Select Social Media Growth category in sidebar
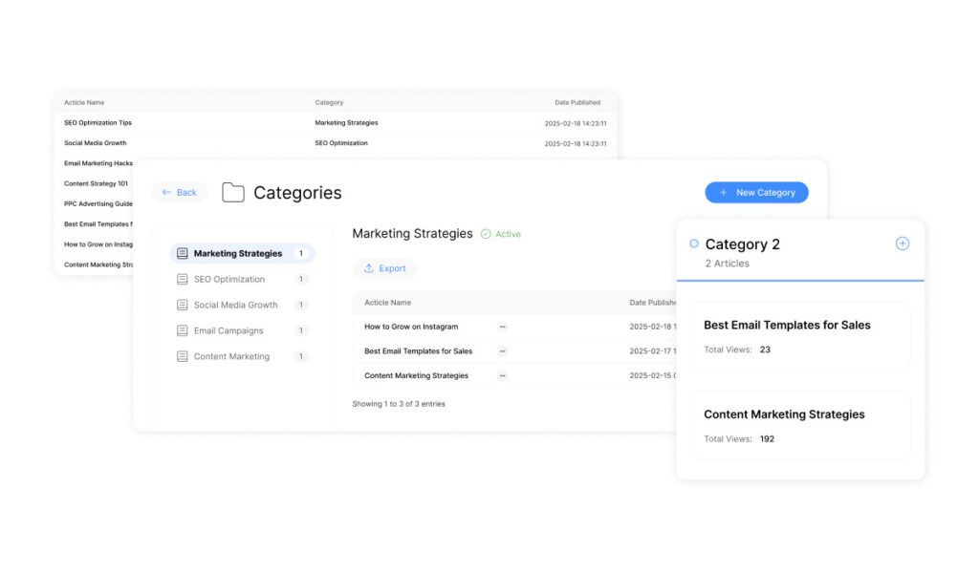This screenshot has height=572, width=979. tap(235, 306)
